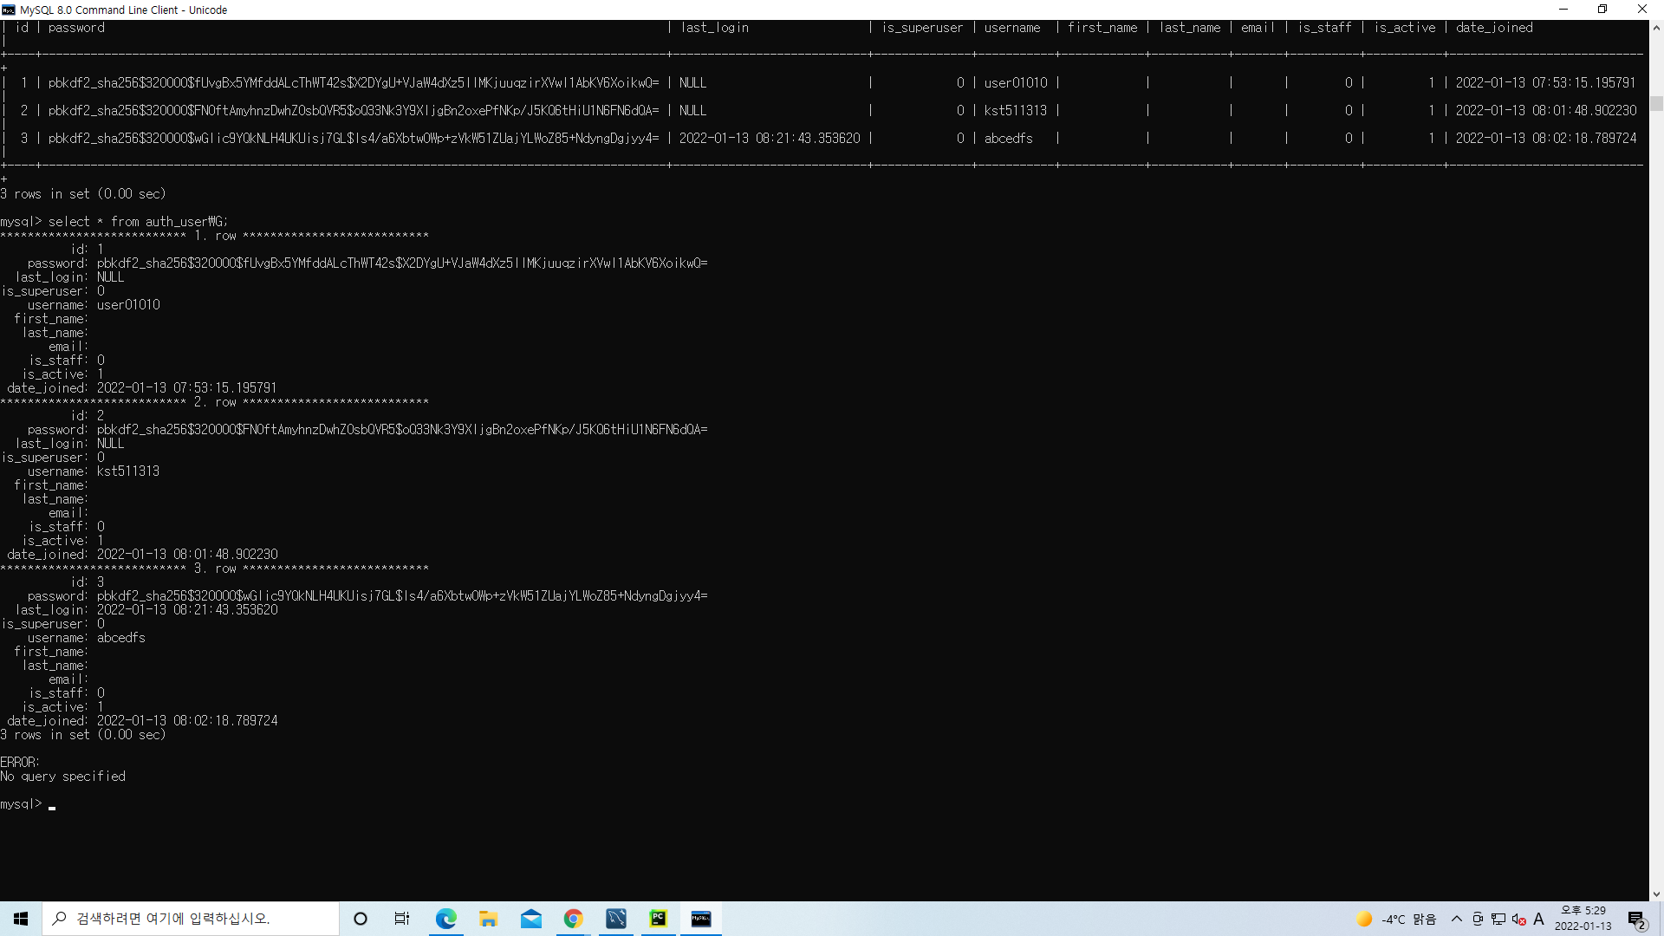
Task: Open the weather -4°C widget
Action: point(1395,919)
